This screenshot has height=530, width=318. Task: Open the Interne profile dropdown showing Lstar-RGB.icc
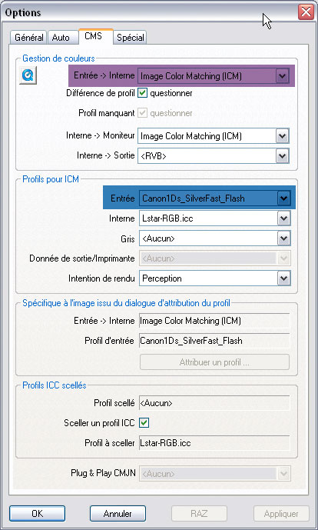tap(215, 218)
